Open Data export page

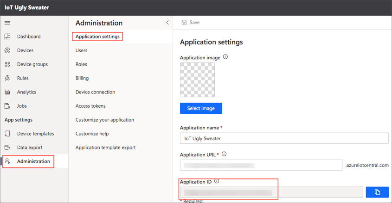click(x=30, y=148)
